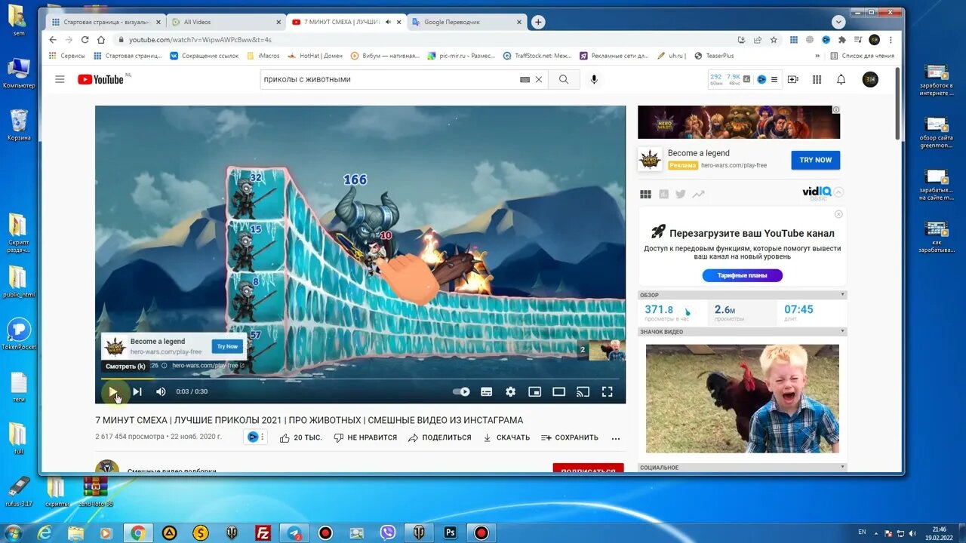Click the magnifier search button

(x=564, y=79)
